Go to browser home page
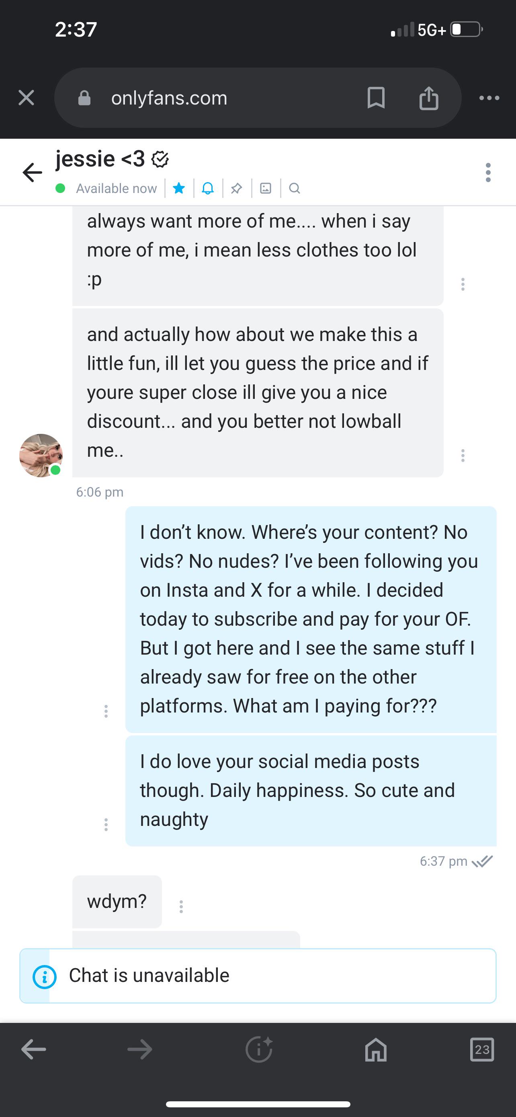Image resolution: width=516 pixels, height=1117 pixels. [376, 1050]
